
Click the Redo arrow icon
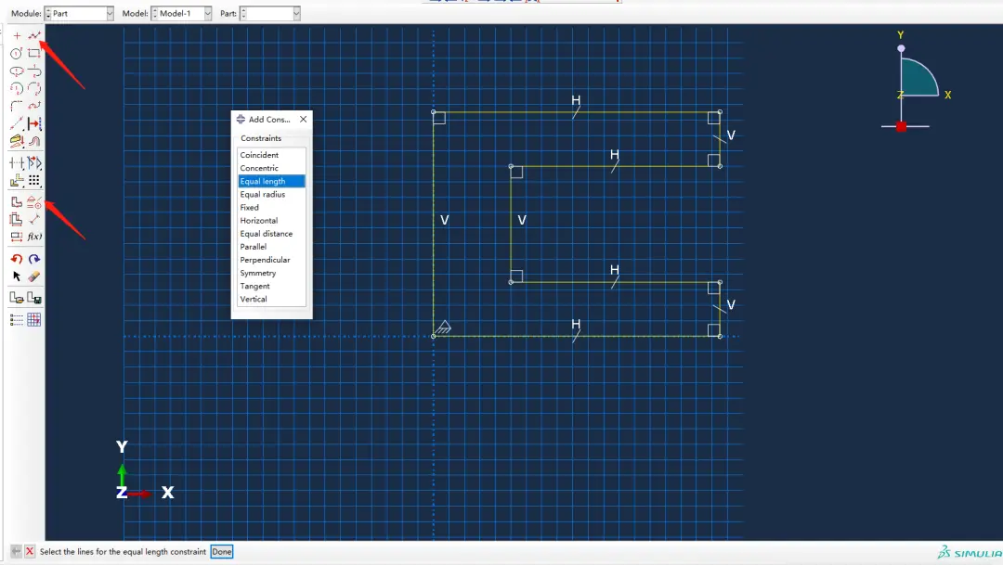pyautogui.click(x=34, y=259)
